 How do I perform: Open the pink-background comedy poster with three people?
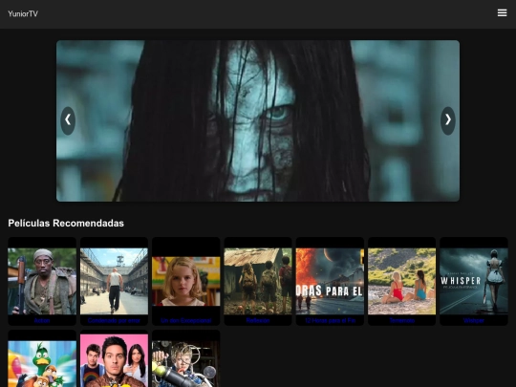pyautogui.click(x=115, y=360)
